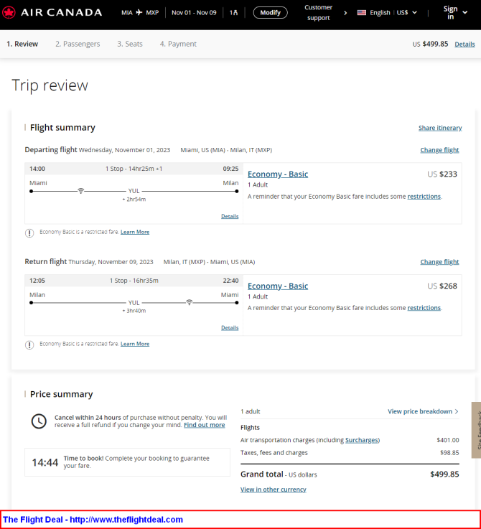Click the US $268 return fare price
This screenshot has height=529, width=481.
442,286
